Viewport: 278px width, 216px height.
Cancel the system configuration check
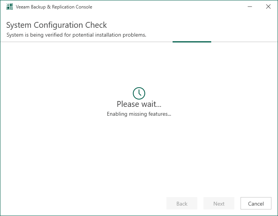click(x=256, y=204)
